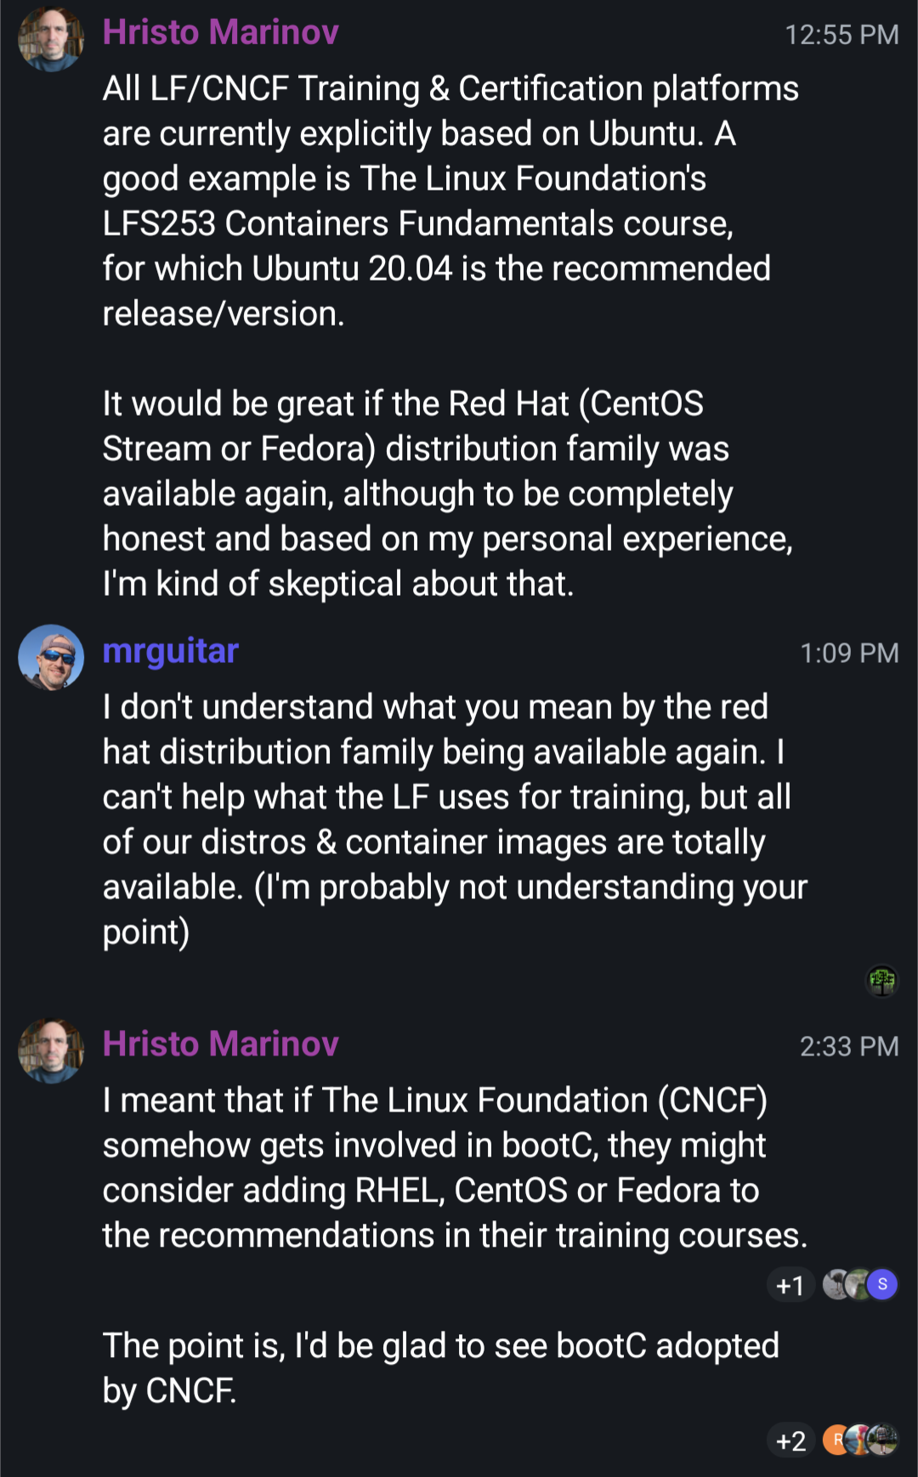This screenshot has height=1477, width=918.
Task: Open Hristo Marinov's username link
Action: click(221, 32)
